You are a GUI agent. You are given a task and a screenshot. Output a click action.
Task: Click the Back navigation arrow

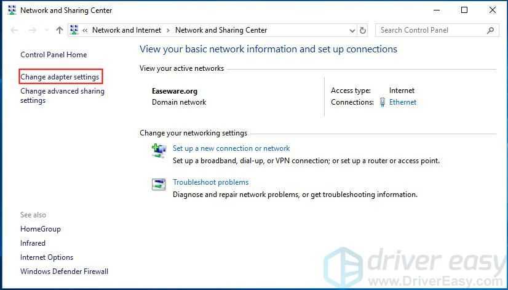point(15,30)
